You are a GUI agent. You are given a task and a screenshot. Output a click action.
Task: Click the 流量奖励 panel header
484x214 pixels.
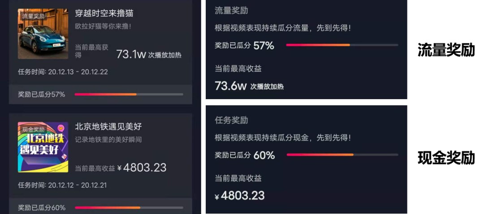coord(231,10)
